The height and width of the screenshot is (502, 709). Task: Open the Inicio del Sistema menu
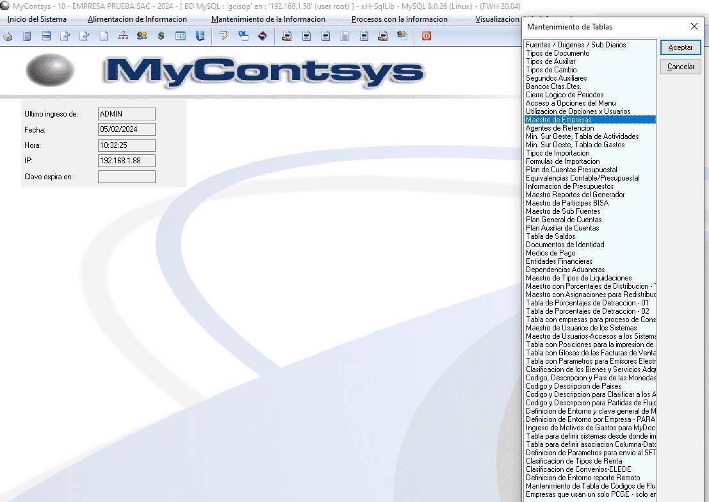(x=37, y=19)
